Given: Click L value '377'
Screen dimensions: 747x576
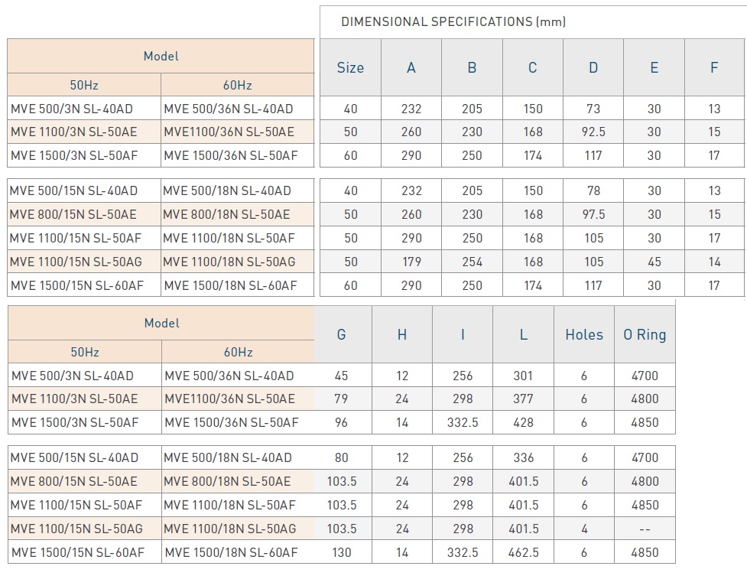Looking at the screenshot, I should (x=523, y=399).
